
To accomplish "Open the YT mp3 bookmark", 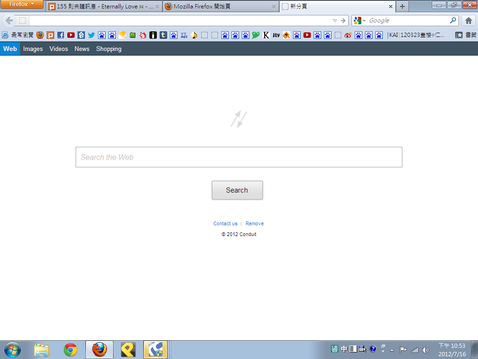I will (x=184, y=35).
